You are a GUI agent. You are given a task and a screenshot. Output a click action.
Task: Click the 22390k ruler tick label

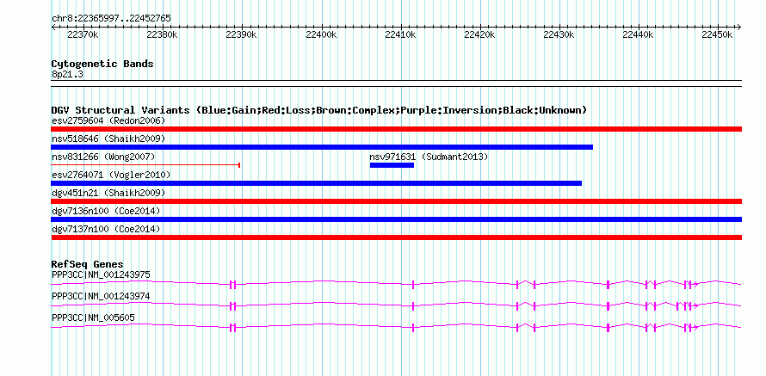click(x=241, y=34)
